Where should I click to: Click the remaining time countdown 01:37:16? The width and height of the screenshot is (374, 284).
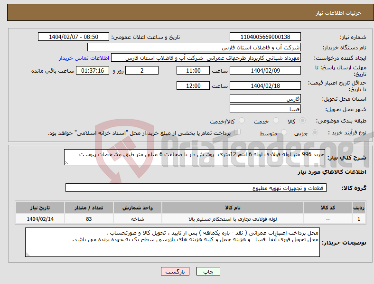point(93,70)
